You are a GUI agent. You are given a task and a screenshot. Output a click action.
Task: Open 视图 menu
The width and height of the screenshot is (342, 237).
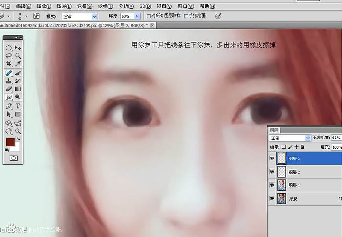click(x=164, y=6)
